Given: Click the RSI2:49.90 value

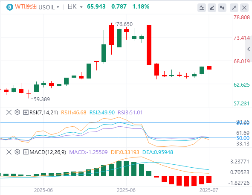Looking at the screenshot, I should coord(102,112).
